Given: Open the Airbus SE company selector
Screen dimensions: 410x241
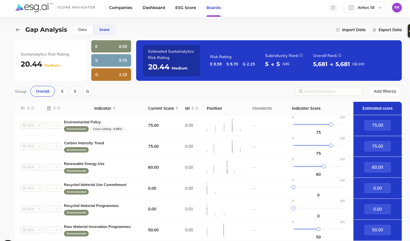Looking at the screenshot, I should [x=365, y=8].
